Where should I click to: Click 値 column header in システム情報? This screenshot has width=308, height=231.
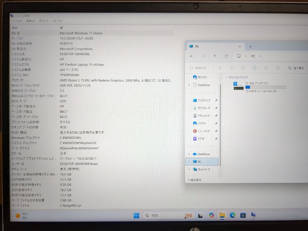pyautogui.click(x=61, y=28)
